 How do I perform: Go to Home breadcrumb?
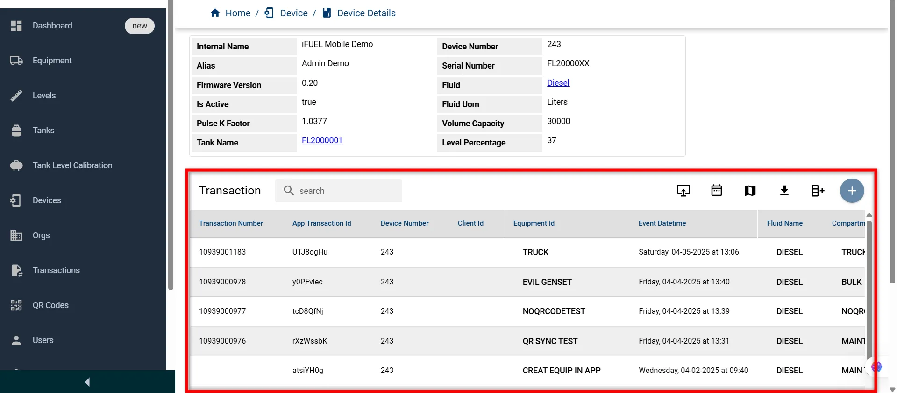238,13
